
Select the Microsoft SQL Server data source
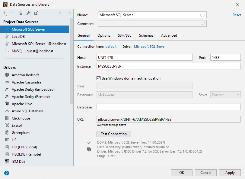(x=35, y=29)
